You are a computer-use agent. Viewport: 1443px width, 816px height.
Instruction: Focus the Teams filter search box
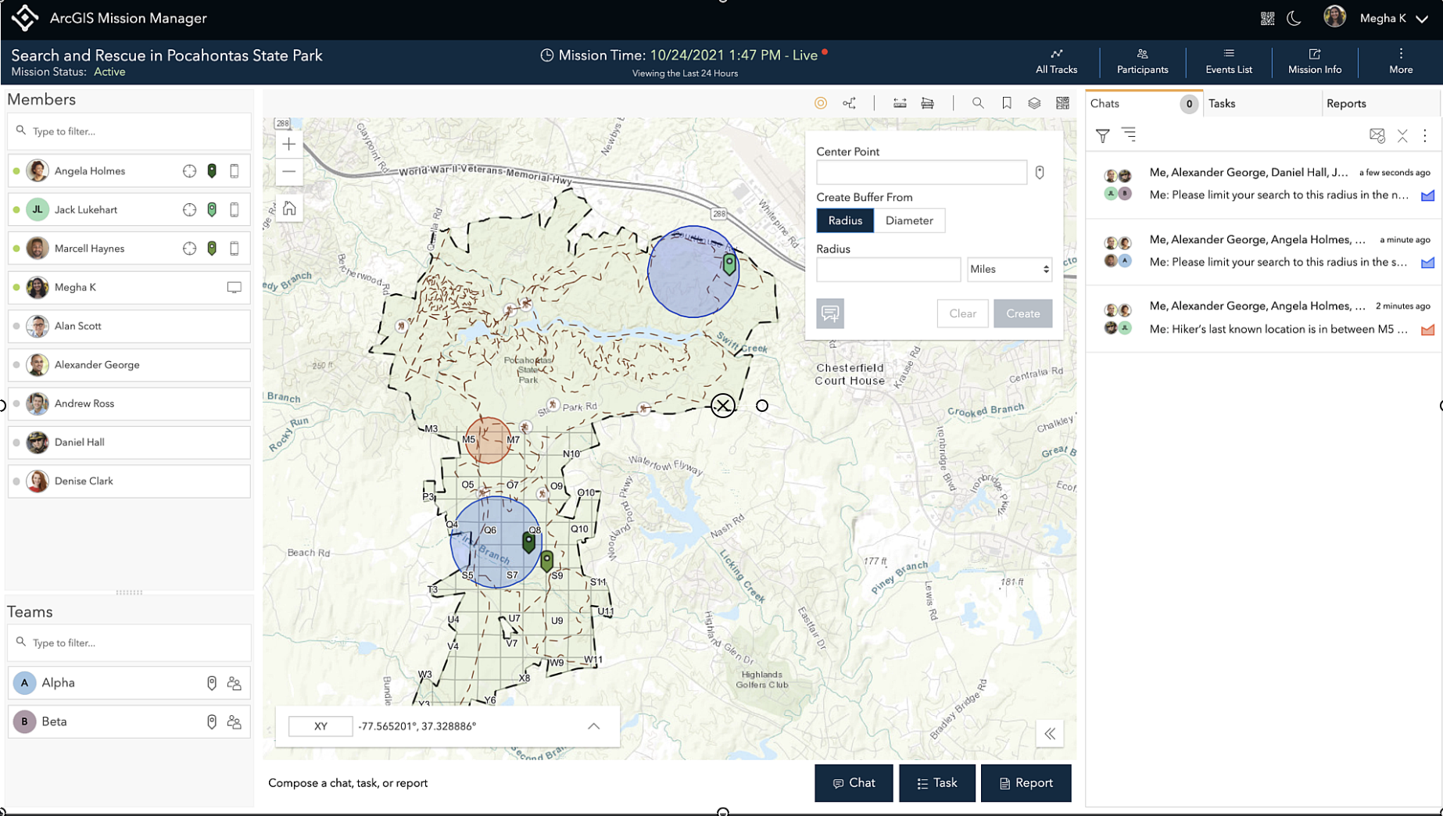click(129, 642)
